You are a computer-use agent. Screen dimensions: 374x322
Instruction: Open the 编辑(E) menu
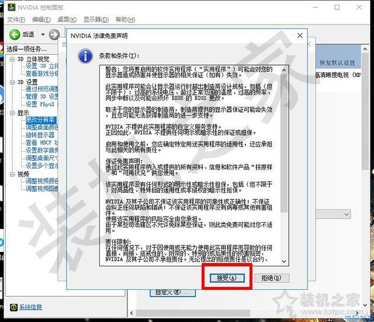41,19
